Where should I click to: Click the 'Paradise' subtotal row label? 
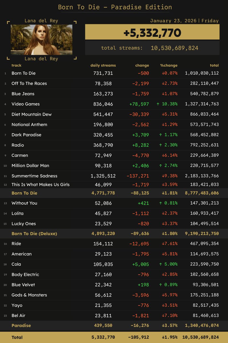21,326
